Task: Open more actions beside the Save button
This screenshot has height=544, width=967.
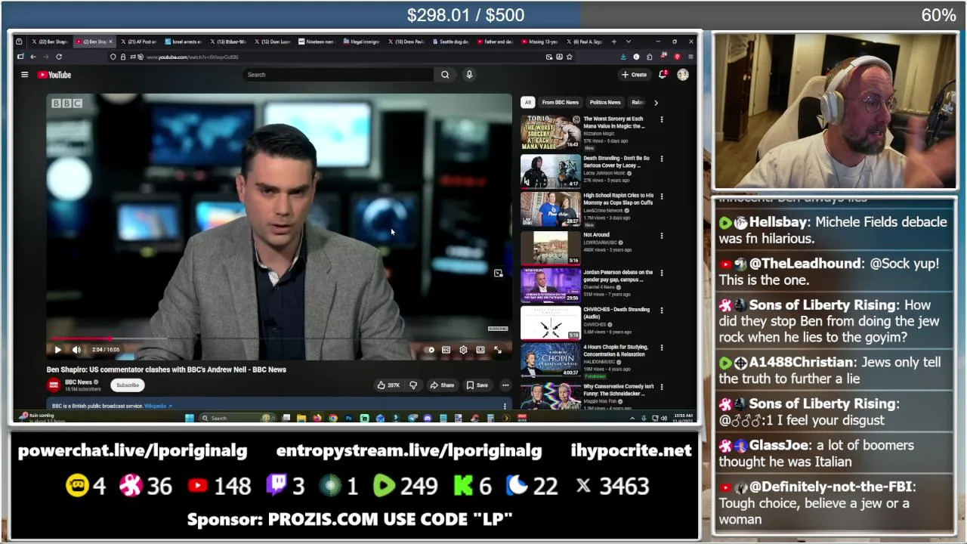Action: 505,385
